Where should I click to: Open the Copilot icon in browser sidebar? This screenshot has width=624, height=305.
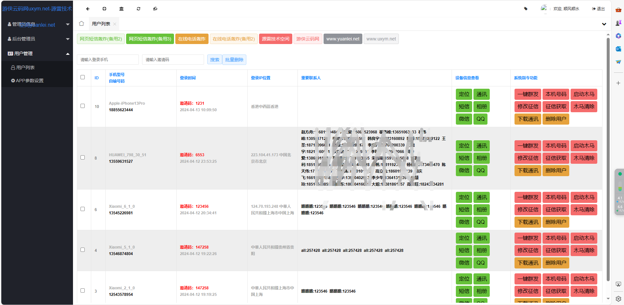(618, 36)
